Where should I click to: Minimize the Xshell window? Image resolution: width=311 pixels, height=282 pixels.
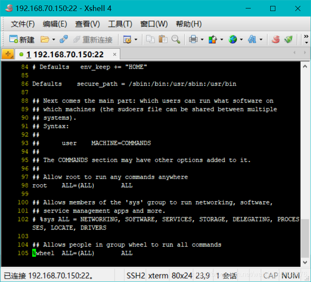tap(248, 8)
